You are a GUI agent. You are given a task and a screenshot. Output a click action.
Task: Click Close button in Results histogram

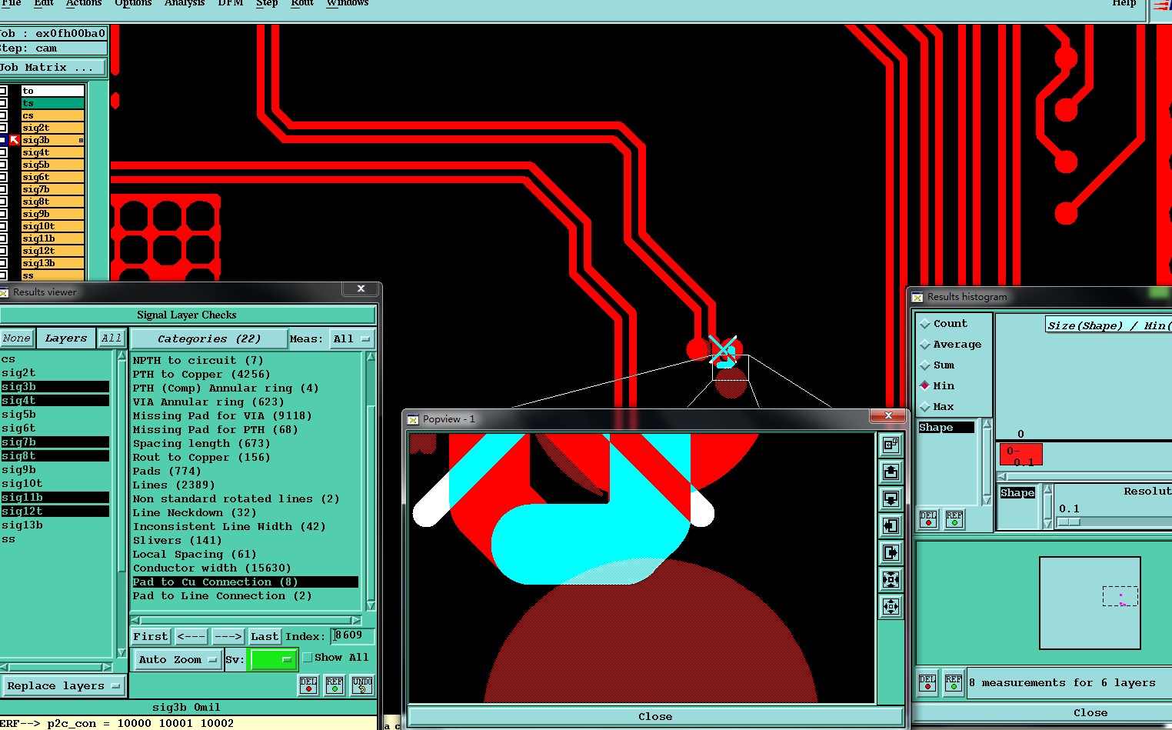(1090, 713)
